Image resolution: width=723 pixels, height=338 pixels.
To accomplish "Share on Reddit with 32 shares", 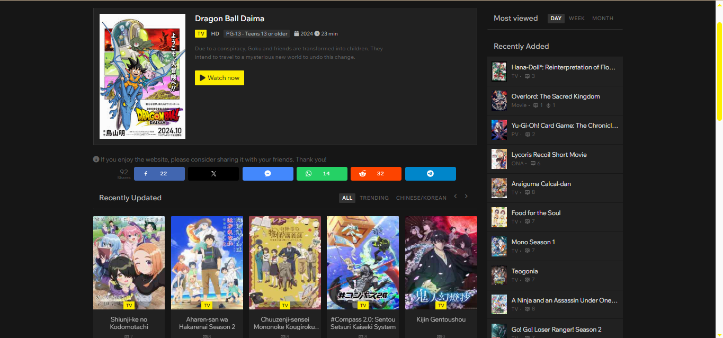I will 376,174.
